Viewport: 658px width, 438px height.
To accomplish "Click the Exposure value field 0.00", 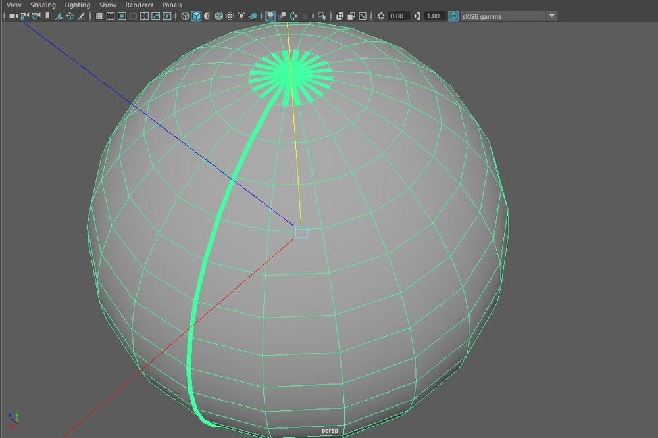I will pos(399,16).
